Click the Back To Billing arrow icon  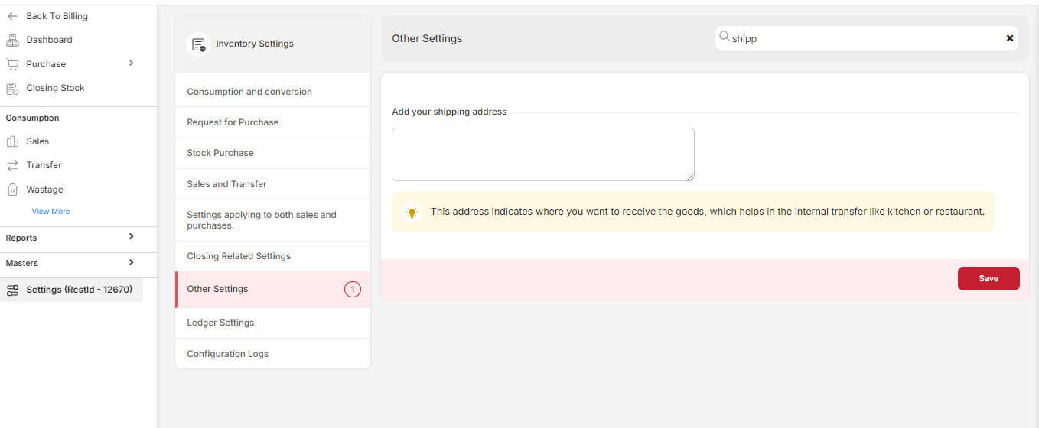click(12, 16)
